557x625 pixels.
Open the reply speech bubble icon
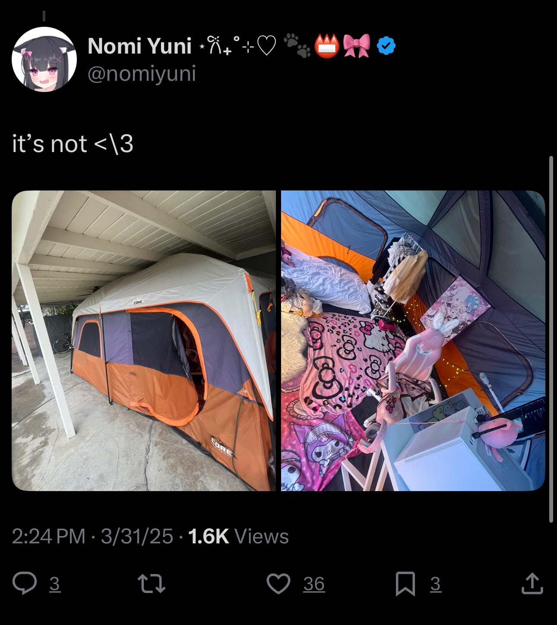point(25,583)
